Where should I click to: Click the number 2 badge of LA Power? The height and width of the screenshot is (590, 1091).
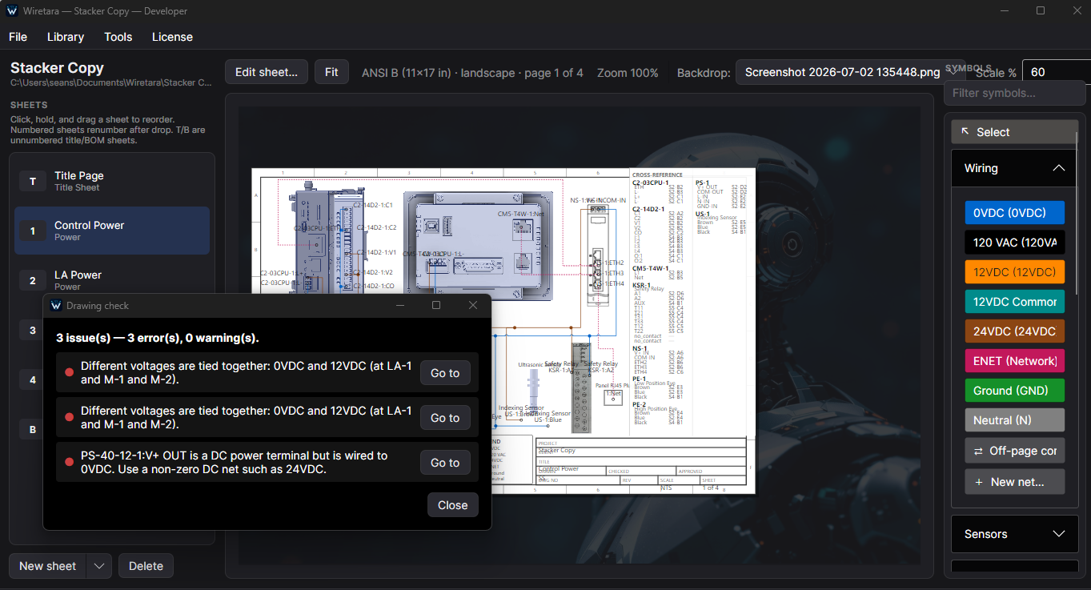pos(33,280)
